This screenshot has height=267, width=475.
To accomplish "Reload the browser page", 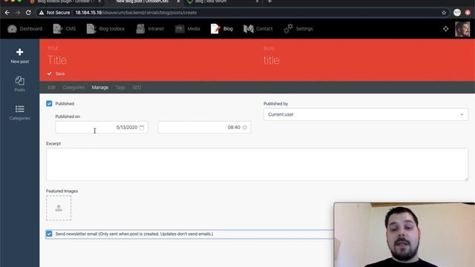I will click(x=28, y=13).
